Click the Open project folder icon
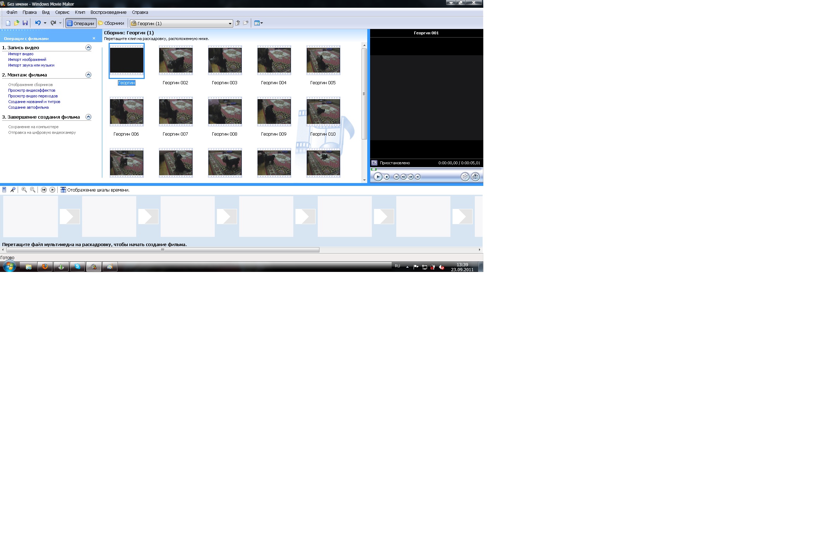835x558 pixels. pos(16,23)
